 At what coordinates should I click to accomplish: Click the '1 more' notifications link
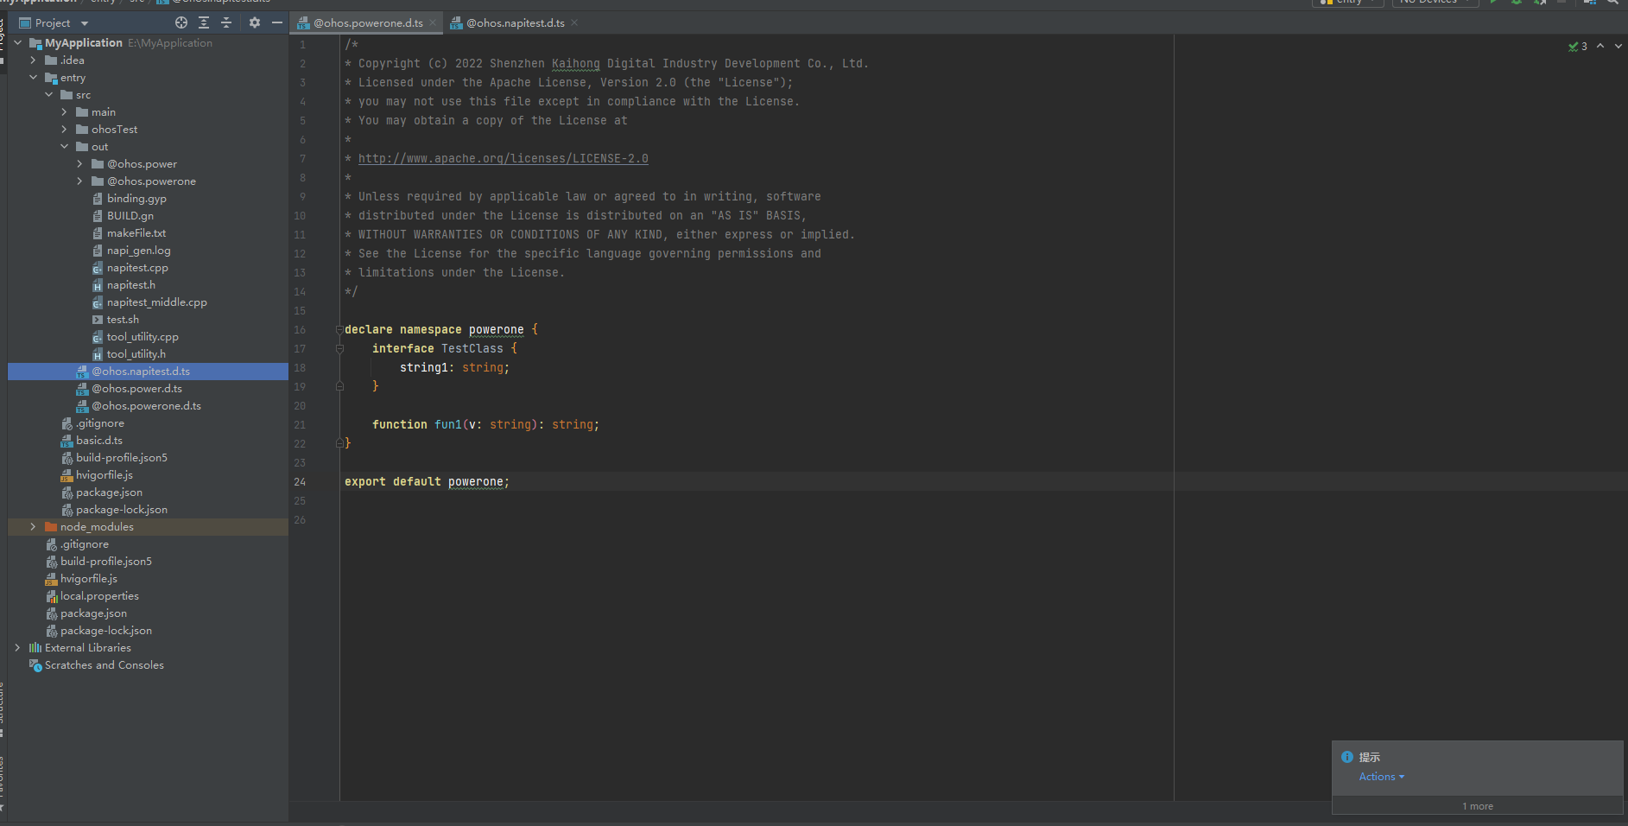tap(1478, 806)
